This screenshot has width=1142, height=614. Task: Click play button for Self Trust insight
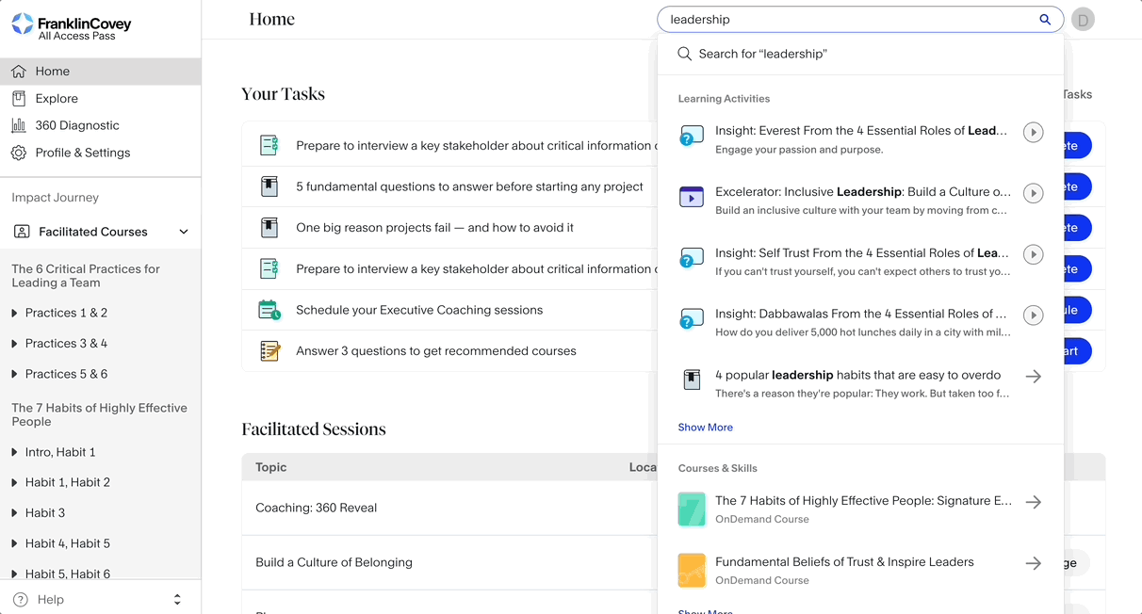pyautogui.click(x=1033, y=254)
